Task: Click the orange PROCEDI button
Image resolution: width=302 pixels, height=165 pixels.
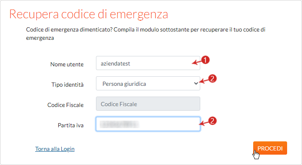Action: coord(270,148)
